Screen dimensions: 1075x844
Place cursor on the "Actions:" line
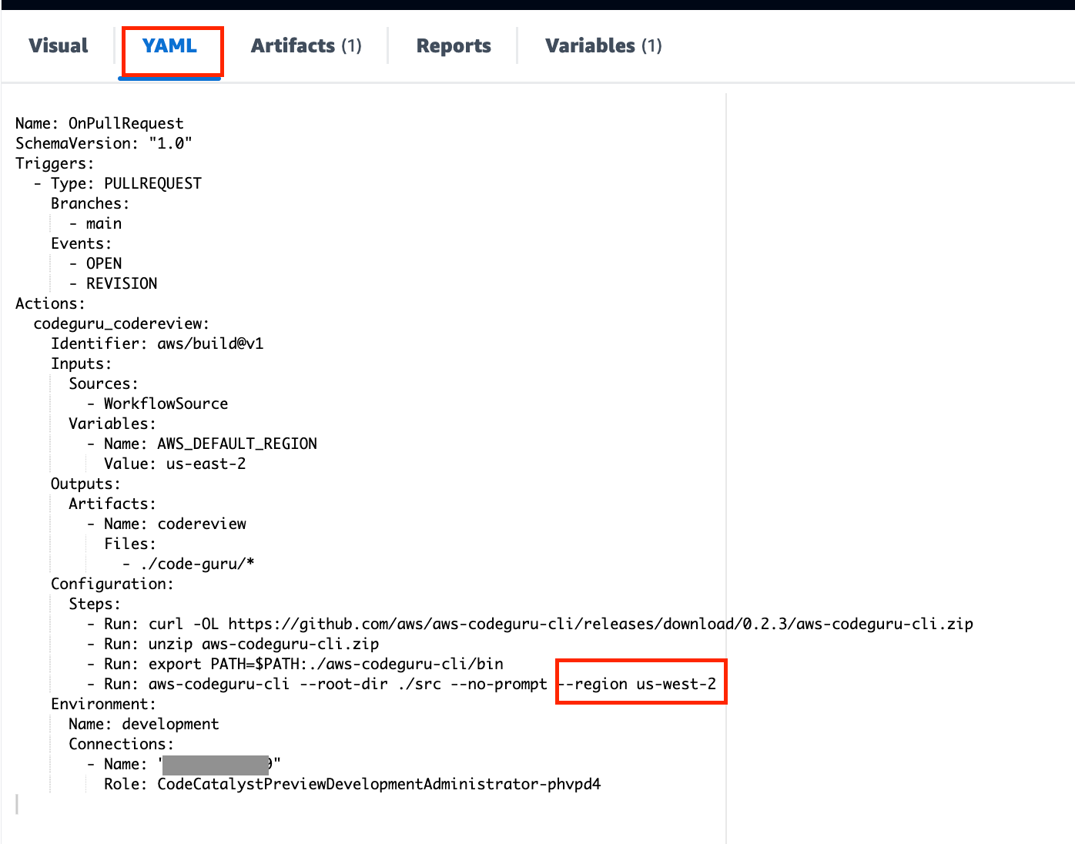tap(50, 303)
